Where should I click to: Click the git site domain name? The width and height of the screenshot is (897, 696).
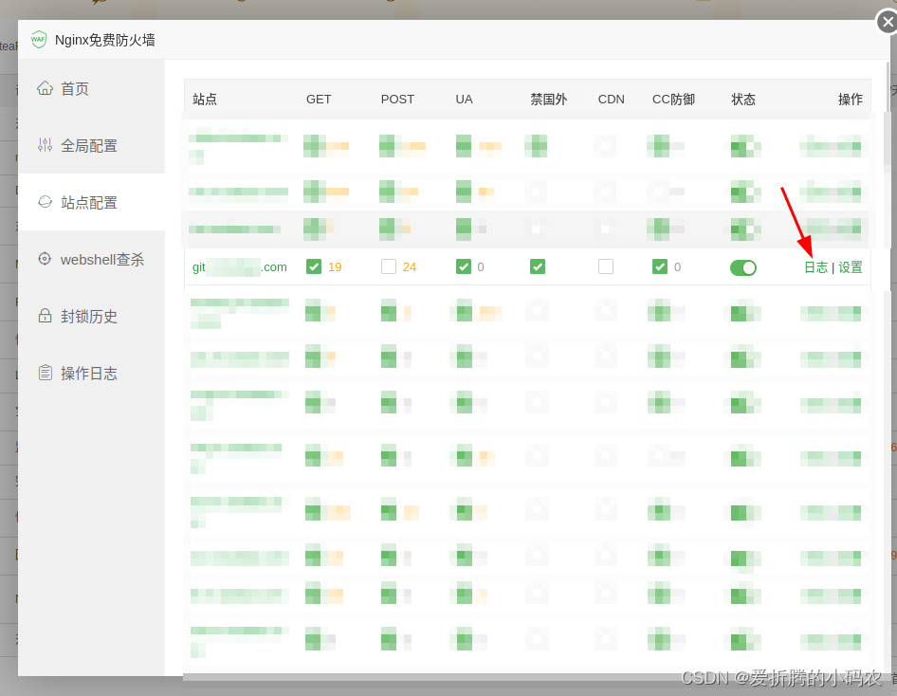[238, 266]
